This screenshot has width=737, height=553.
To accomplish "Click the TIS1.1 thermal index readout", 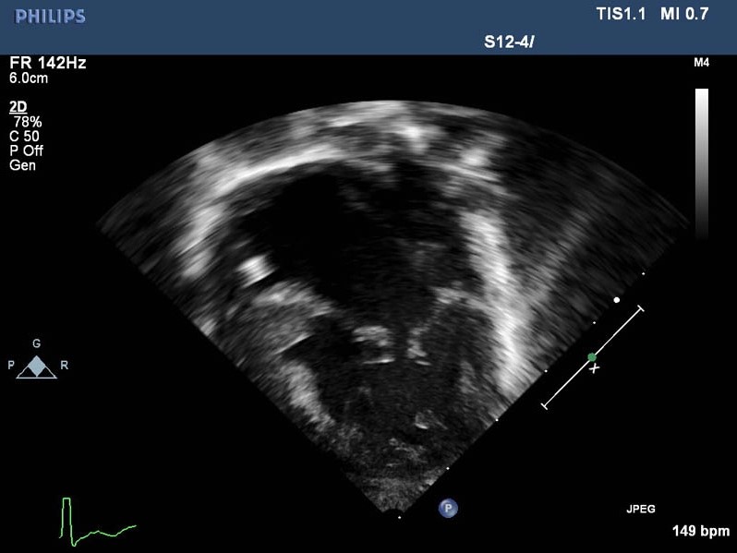I will pos(623,15).
